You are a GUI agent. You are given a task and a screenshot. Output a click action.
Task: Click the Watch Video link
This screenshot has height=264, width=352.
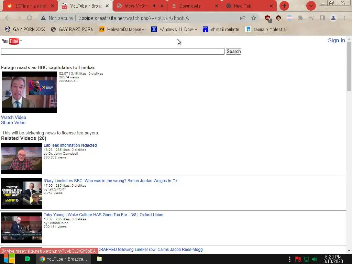click(13, 118)
